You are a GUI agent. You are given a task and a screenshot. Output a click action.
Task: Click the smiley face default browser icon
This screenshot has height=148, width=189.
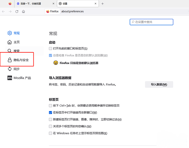pos(56,63)
